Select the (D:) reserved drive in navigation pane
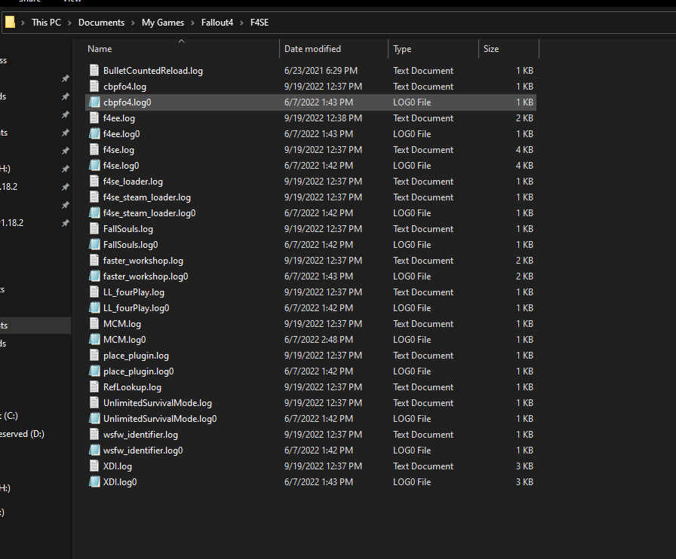This screenshot has width=676, height=559. pos(22,434)
